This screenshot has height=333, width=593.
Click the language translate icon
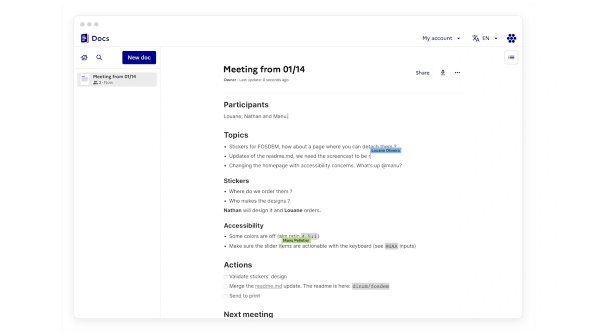475,38
